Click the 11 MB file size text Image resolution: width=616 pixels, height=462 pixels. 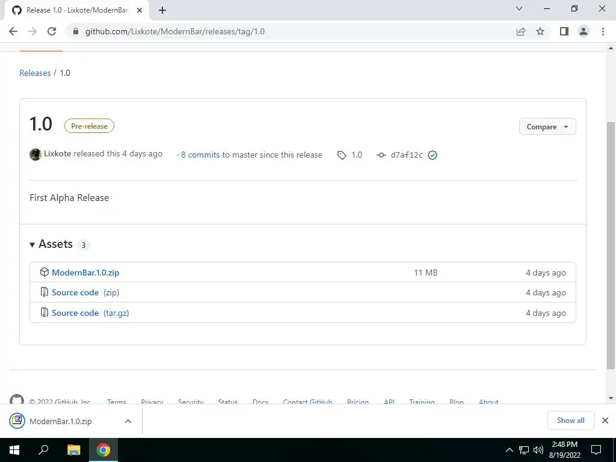(425, 273)
